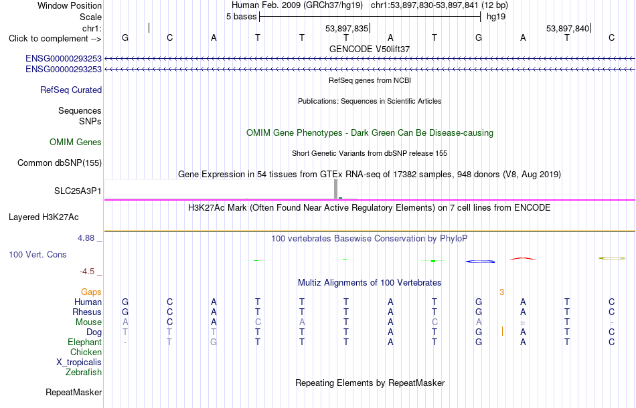Click the 4.88 conservation scale value
Image resolution: width=636 pixels, height=408 pixels.
coord(86,238)
